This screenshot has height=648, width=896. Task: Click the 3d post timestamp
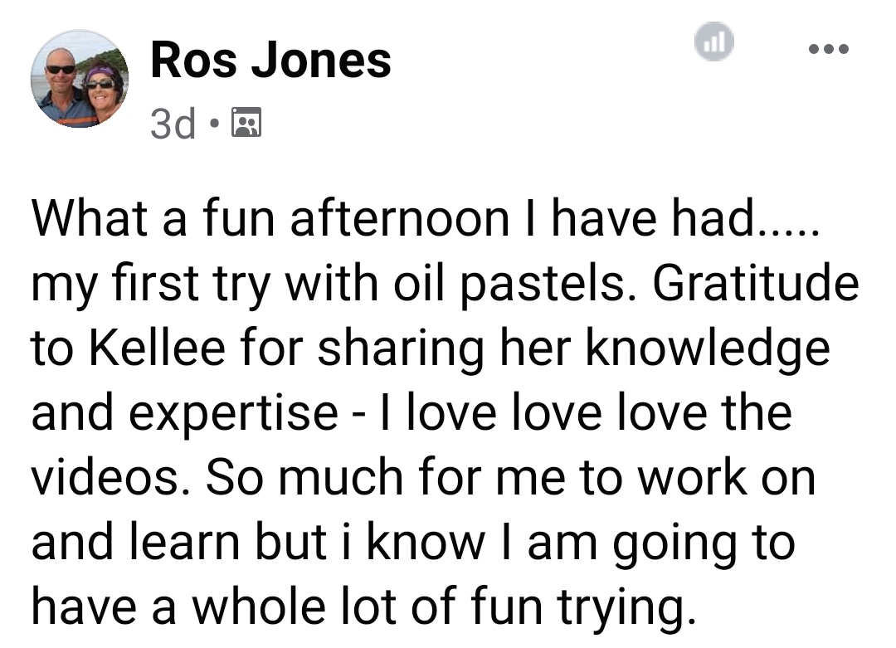[173, 123]
